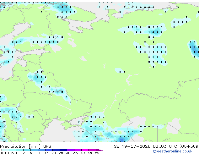Click the legend label '0.5'
This screenshot has height=154, width=199.
(11, 153)
